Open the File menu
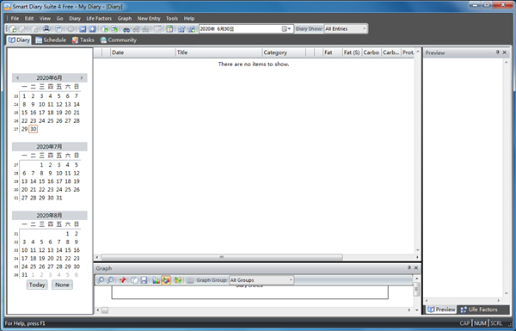 tap(15, 18)
